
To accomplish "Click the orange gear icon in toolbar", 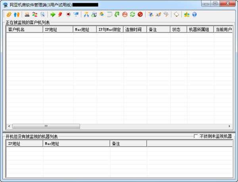I will coord(9,15).
